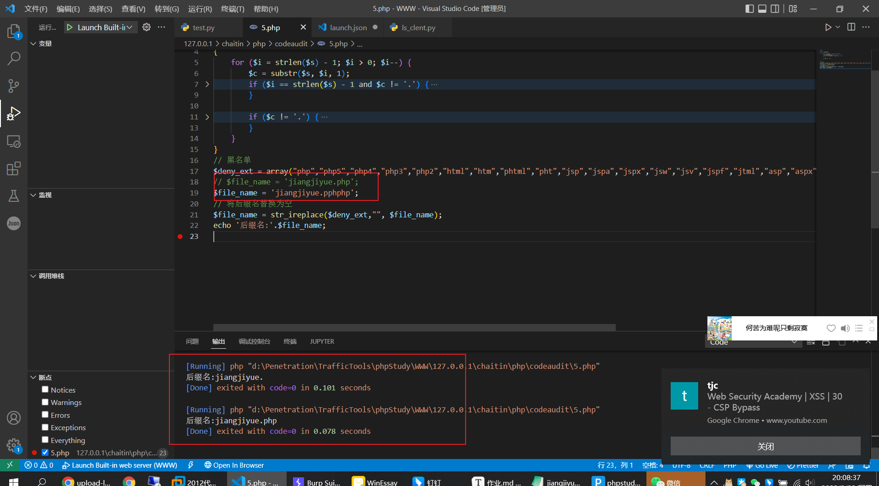This screenshot has width=879, height=486.
Task: Expand the folded block at line 7
Action: (207, 84)
